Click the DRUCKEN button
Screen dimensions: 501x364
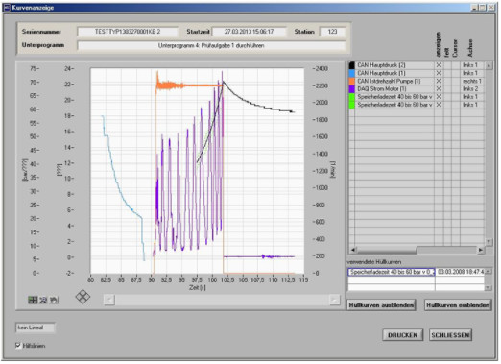click(x=402, y=335)
